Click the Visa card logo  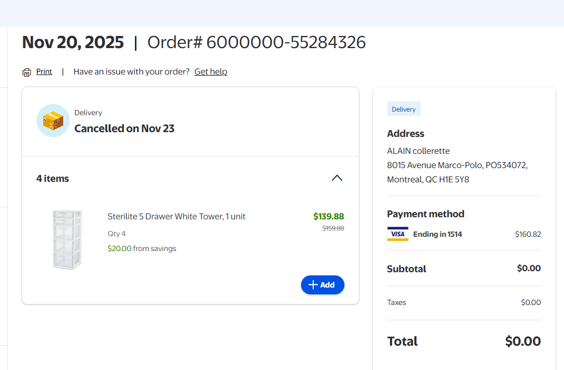397,234
